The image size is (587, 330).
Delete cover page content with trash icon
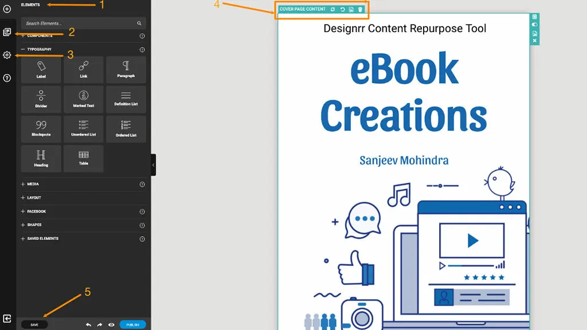(360, 10)
